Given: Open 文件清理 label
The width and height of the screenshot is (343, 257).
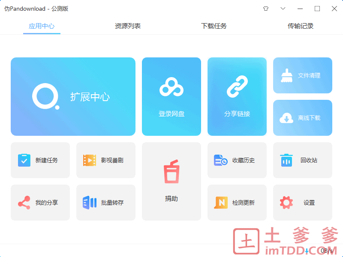Looking at the screenshot, I should 309,76.
